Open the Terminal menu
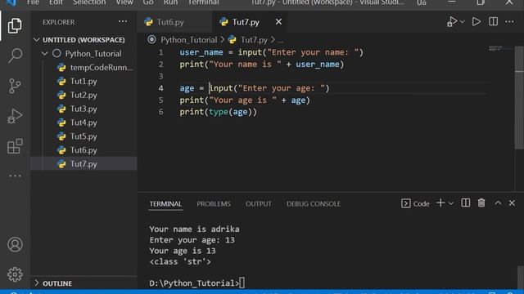Image resolution: width=524 pixels, height=294 pixels. tap(203, 2)
